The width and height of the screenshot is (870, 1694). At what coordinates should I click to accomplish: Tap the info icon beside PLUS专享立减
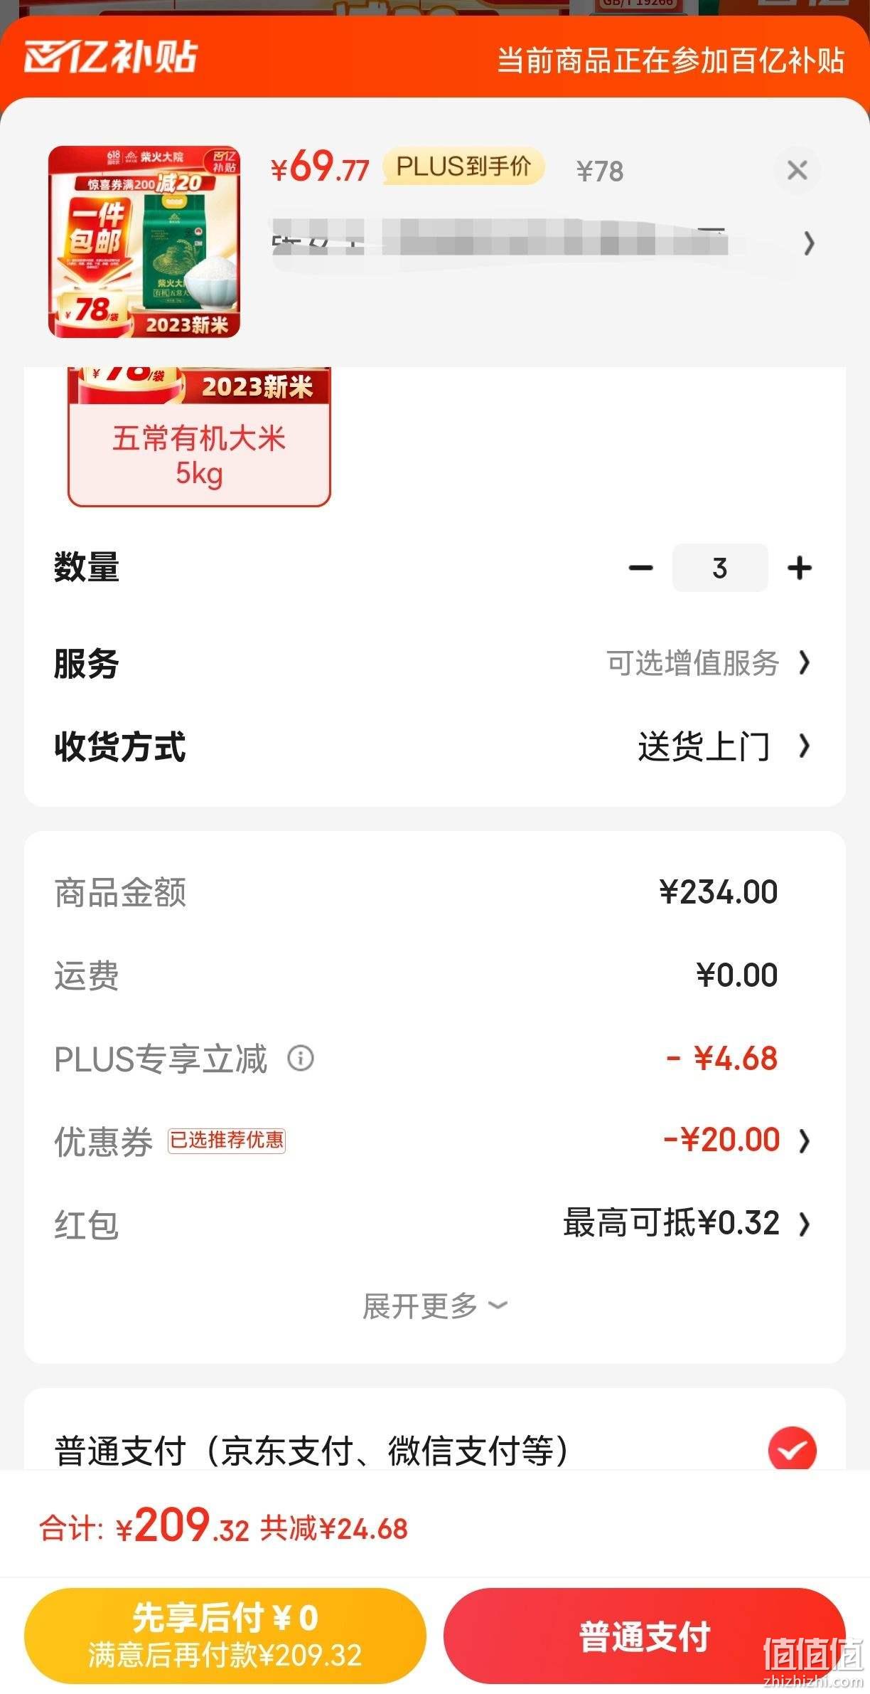coord(301,1058)
